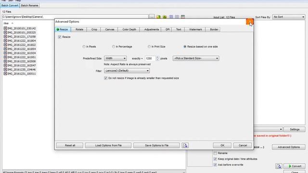Image resolution: width=308 pixels, height=173 pixels.
Task: Select file IMG_20100101_055325
Action: click(20, 33)
